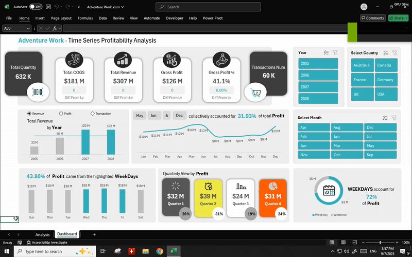Click the Redo arrow icon
This screenshot has width=412, height=257.
point(68,7)
